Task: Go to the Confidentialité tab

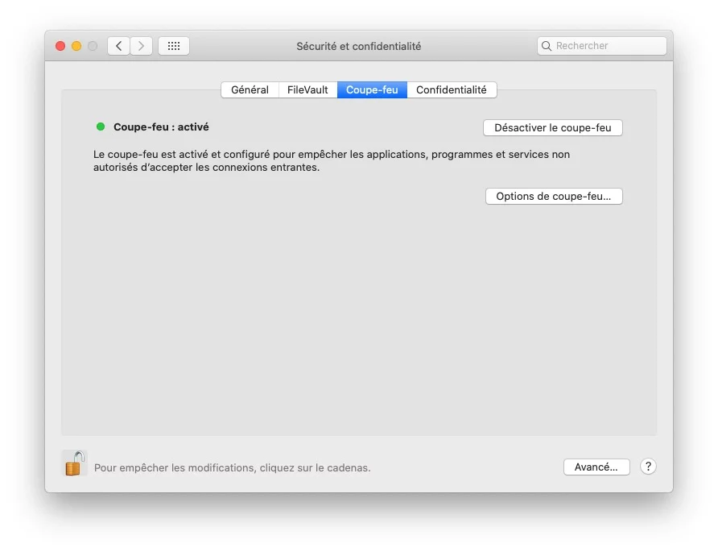Action: [x=452, y=90]
